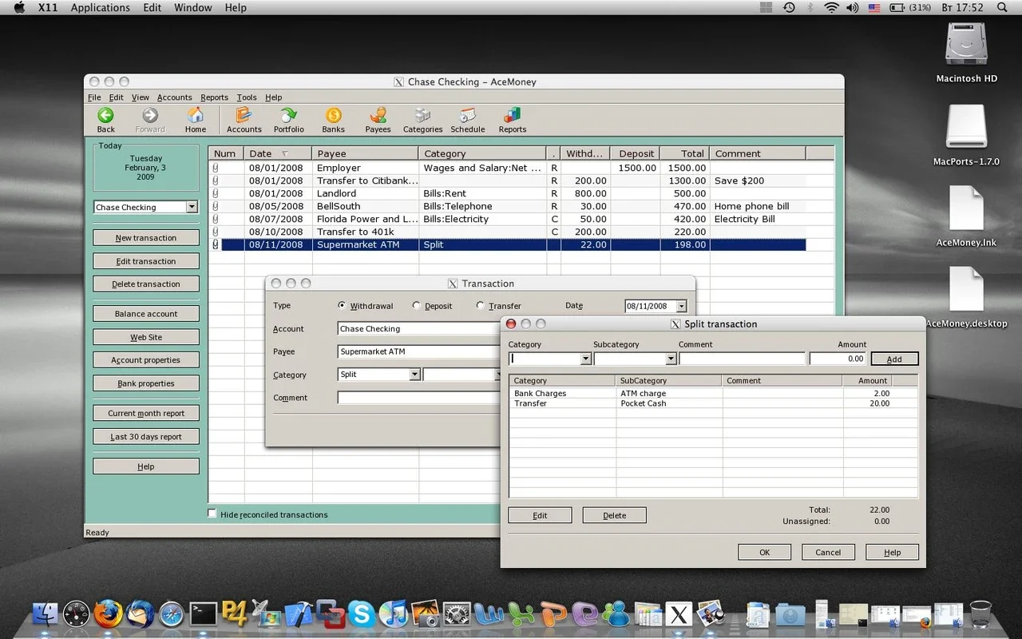
Task: Open Trash in the dock
Action: point(980,613)
